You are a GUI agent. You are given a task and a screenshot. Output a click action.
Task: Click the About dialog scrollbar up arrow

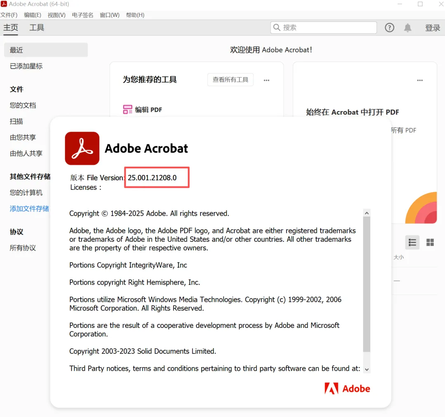[367, 213]
